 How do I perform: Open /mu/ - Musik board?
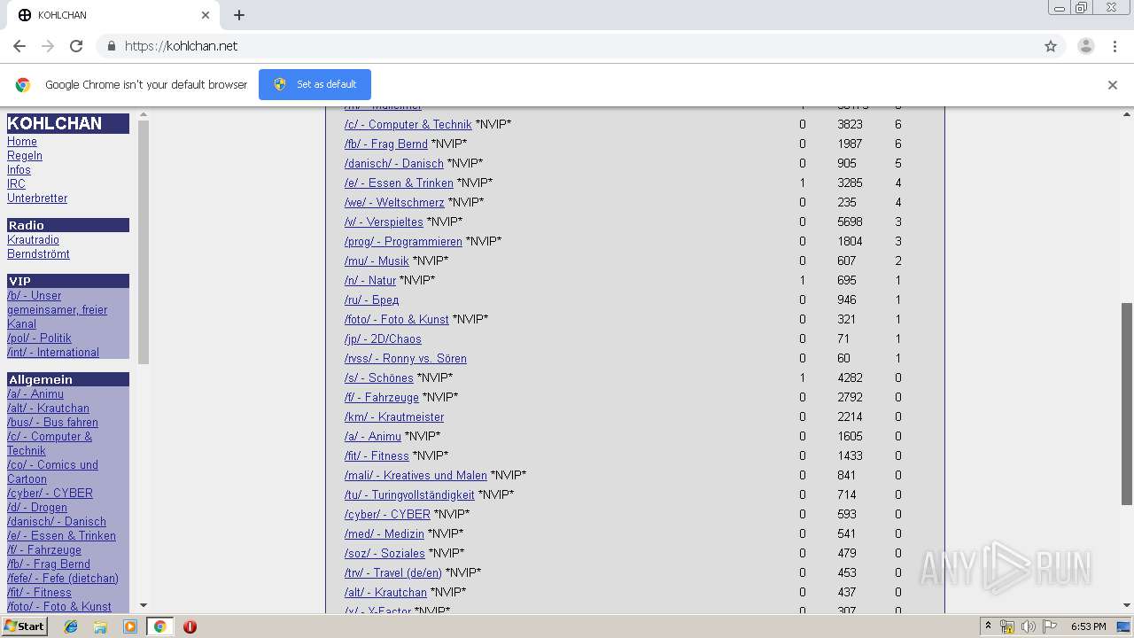click(377, 261)
